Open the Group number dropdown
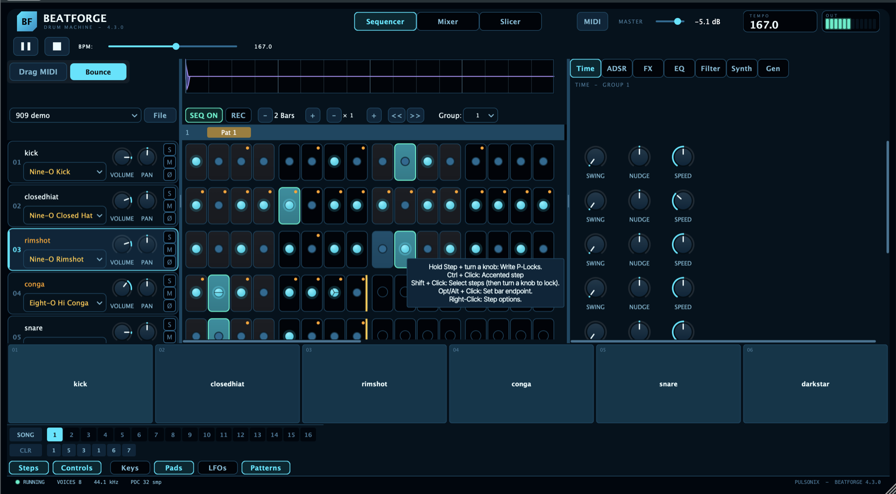This screenshot has width=896, height=494. click(480, 115)
